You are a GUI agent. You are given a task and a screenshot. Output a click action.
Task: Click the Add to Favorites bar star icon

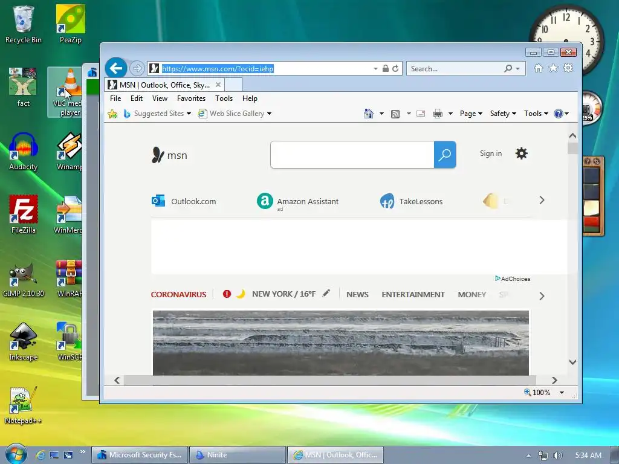coord(112,114)
